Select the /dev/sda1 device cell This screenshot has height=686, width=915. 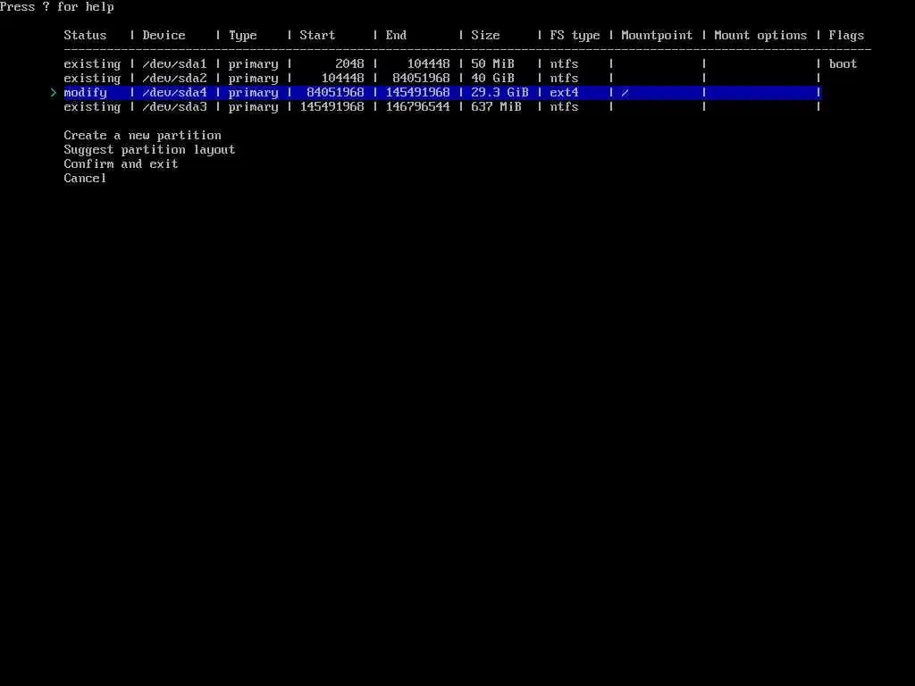coord(174,64)
